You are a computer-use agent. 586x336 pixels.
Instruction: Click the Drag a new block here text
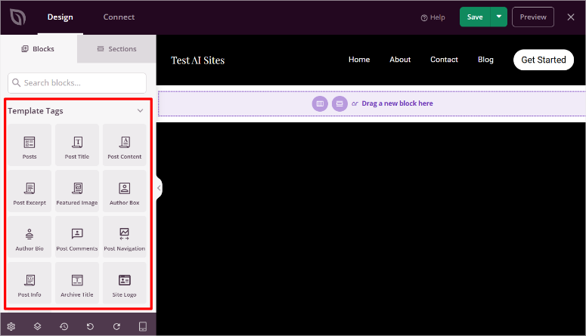397,103
